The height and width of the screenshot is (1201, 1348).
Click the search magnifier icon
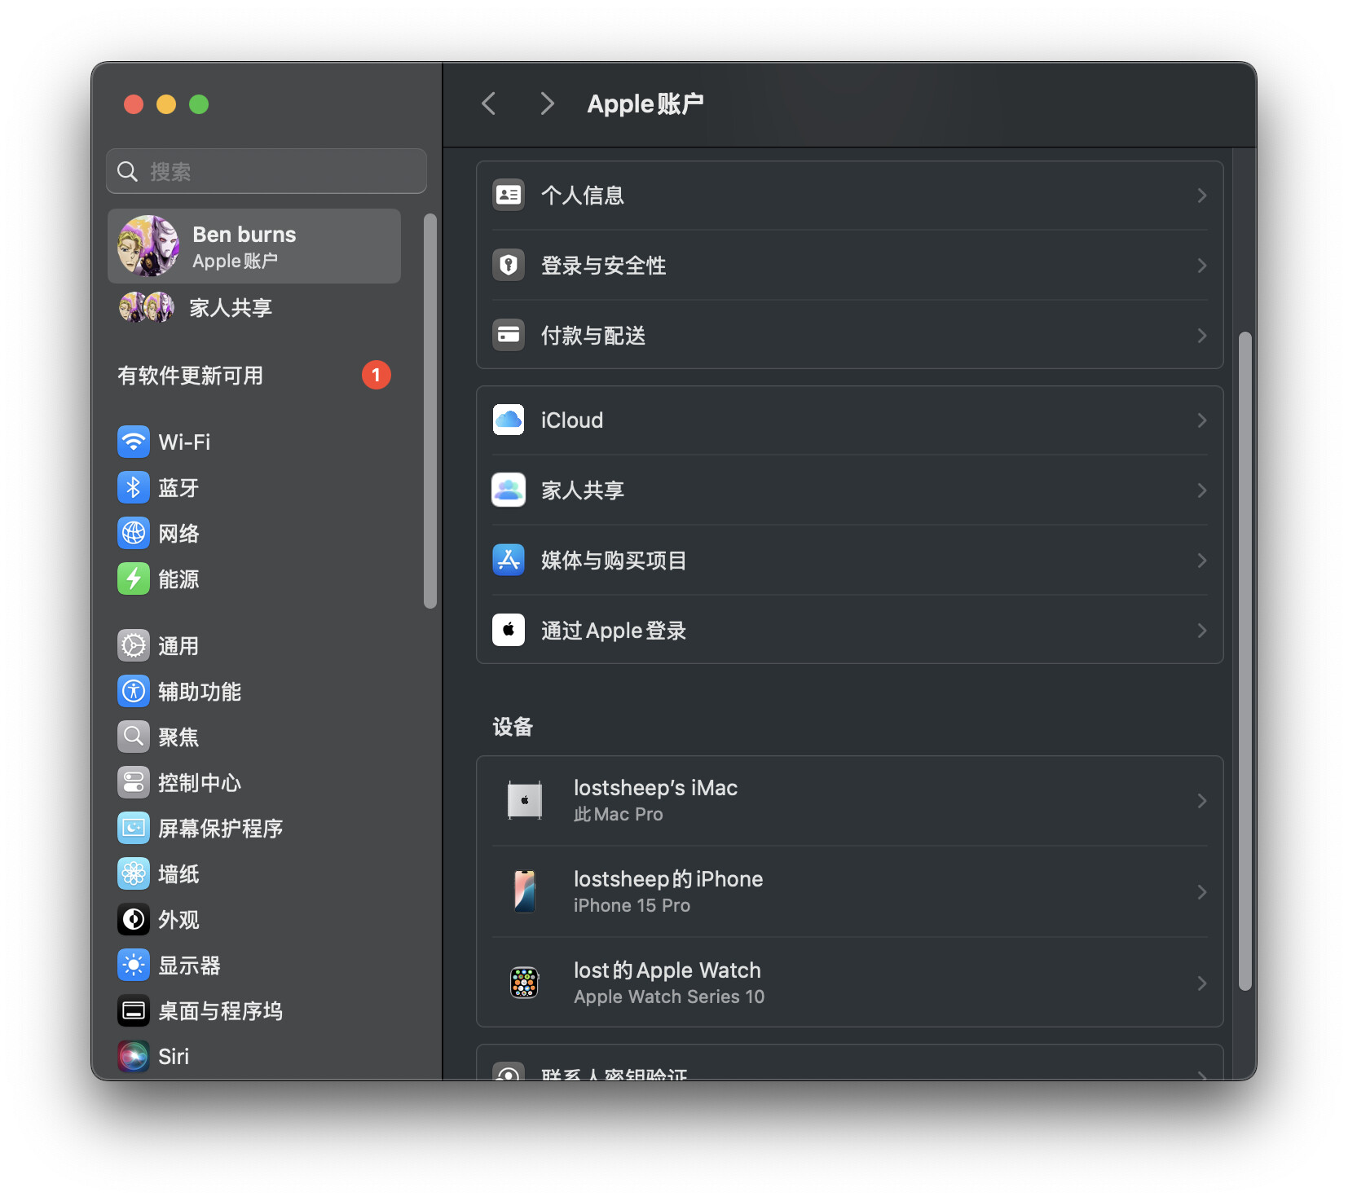tap(127, 171)
